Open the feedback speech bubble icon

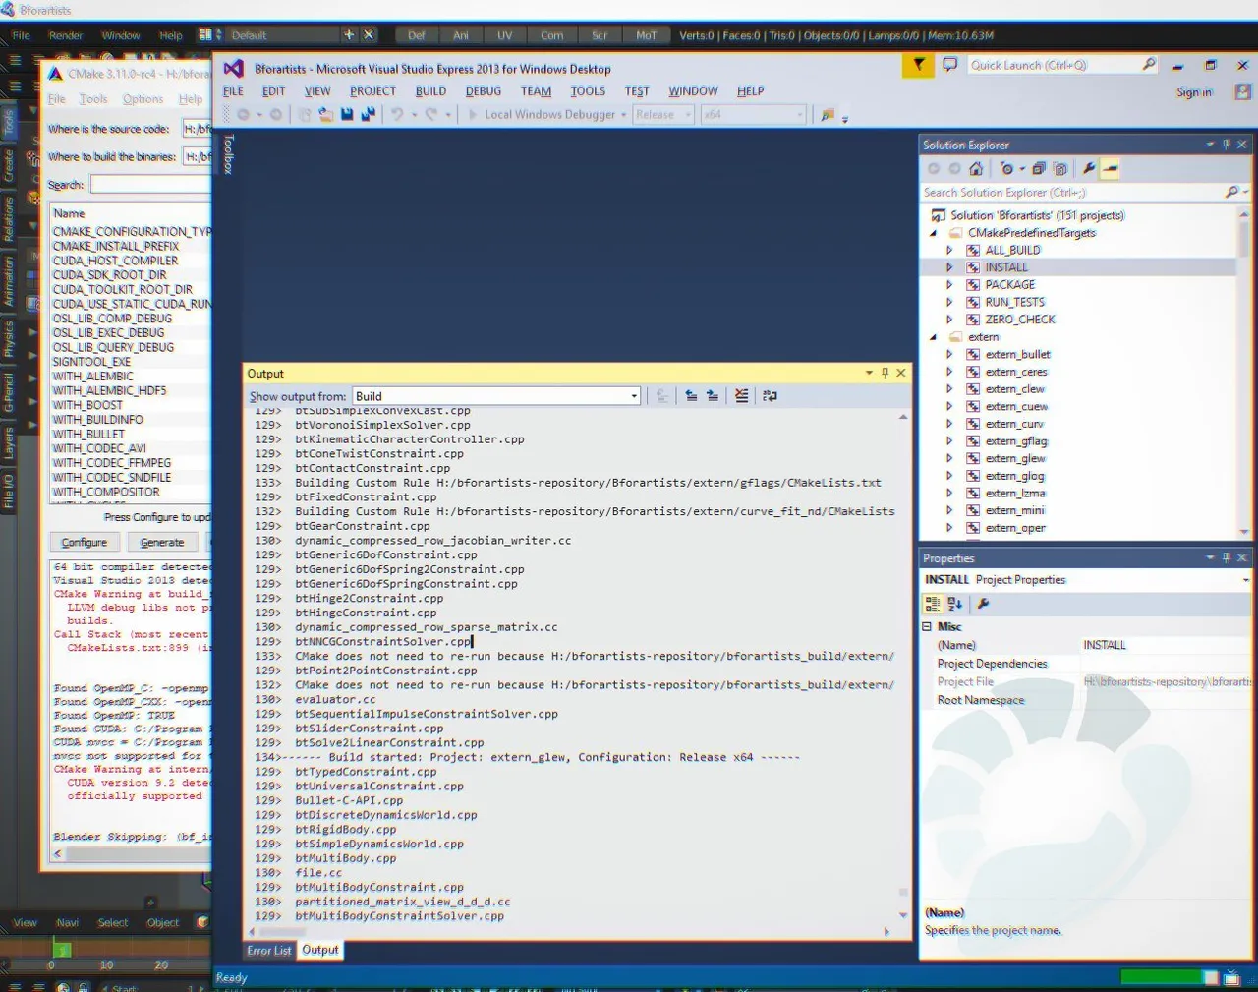point(949,65)
